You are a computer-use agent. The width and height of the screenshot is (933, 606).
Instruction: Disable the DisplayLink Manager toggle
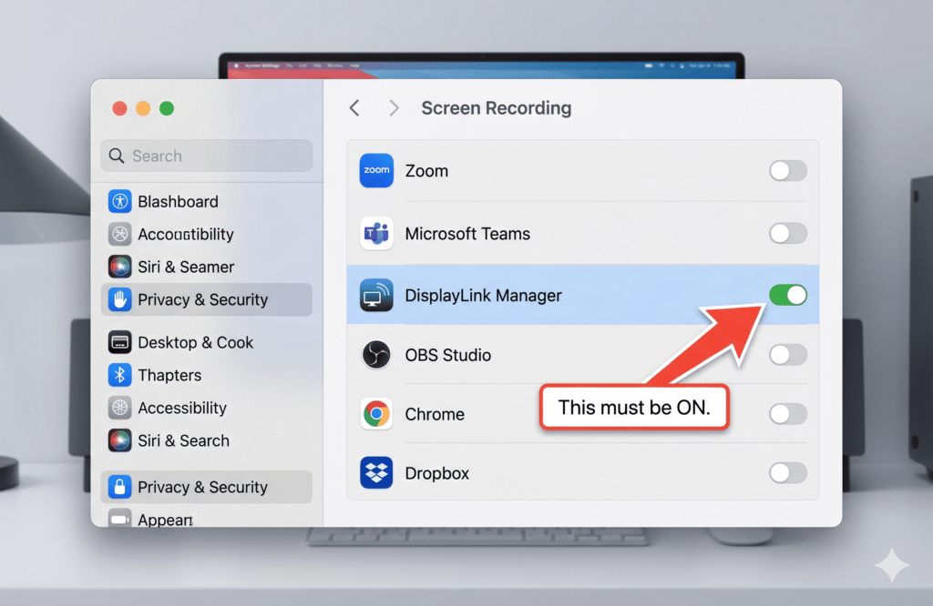click(788, 296)
